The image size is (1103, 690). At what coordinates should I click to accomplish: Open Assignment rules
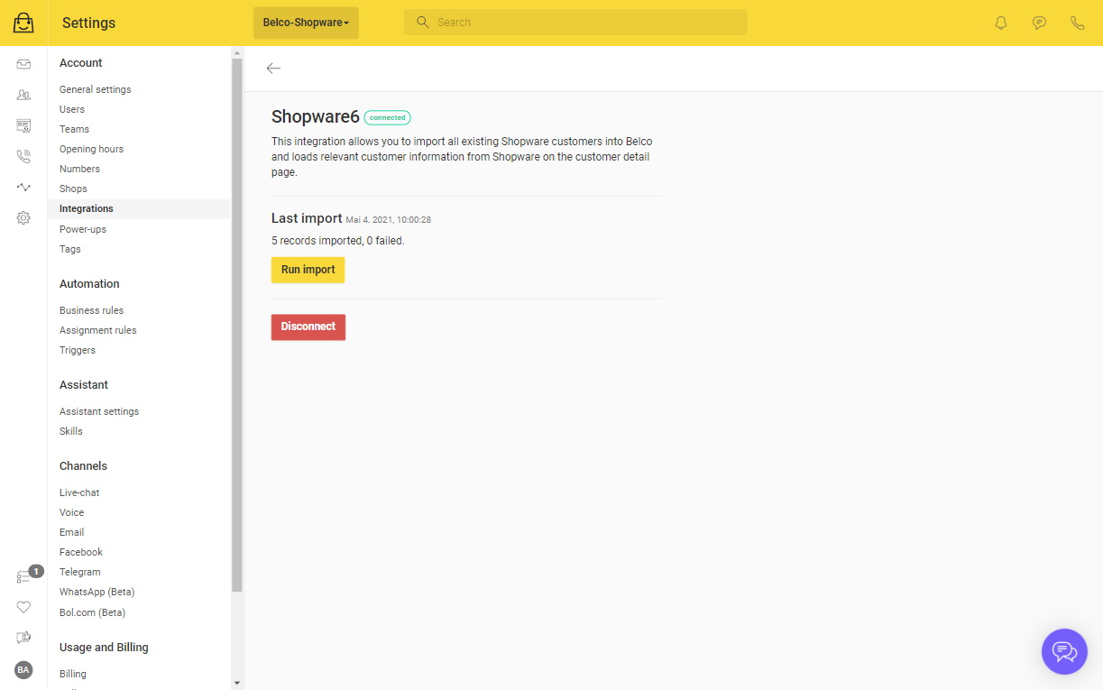coord(98,330)
